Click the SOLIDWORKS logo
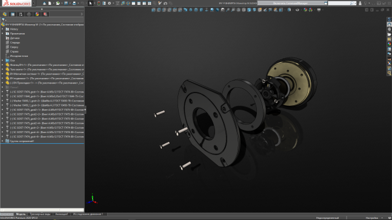This screenshot has height=220, width=392. [16, 3]
